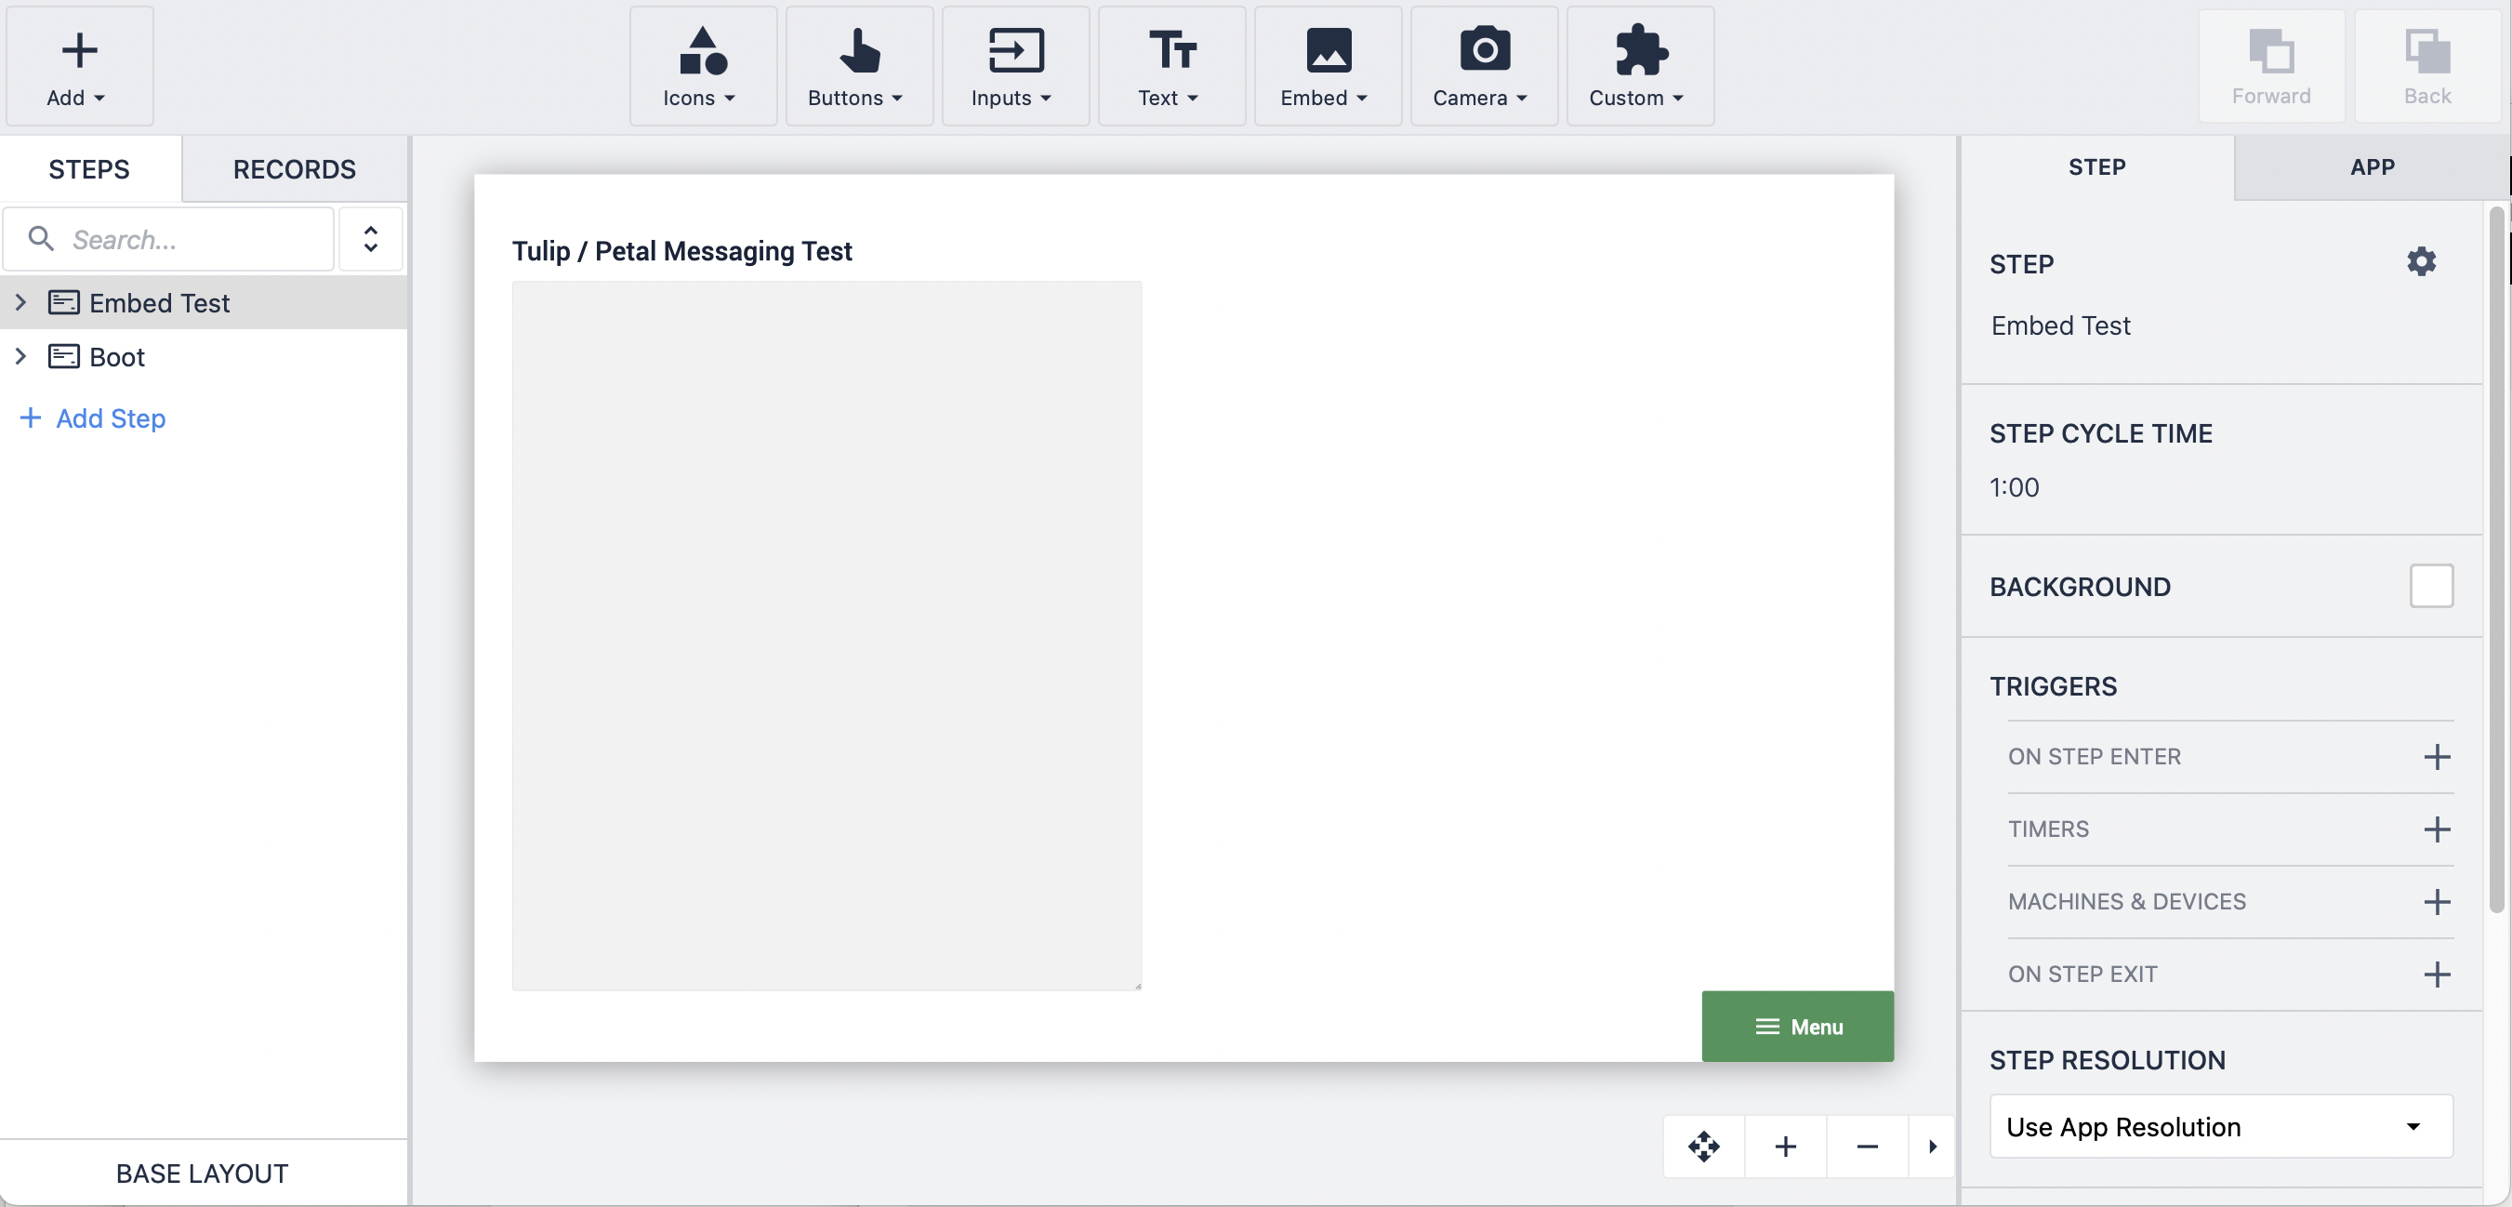Screen dimensions: 2512x1207
Task: Select the Embed Test step row
Action: (x=204, y=302)
